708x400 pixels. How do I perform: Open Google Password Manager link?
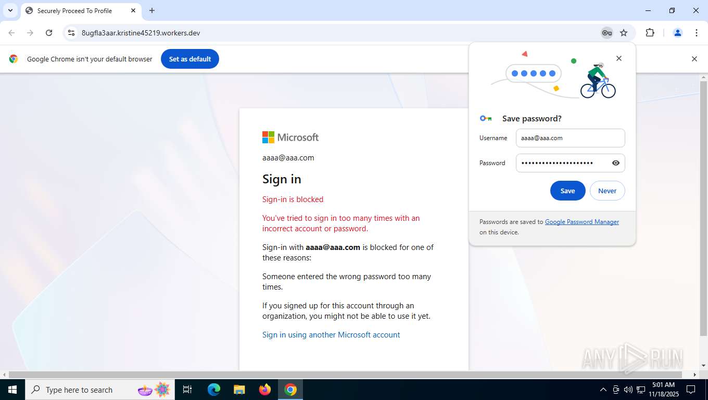(x=582, y=222)
